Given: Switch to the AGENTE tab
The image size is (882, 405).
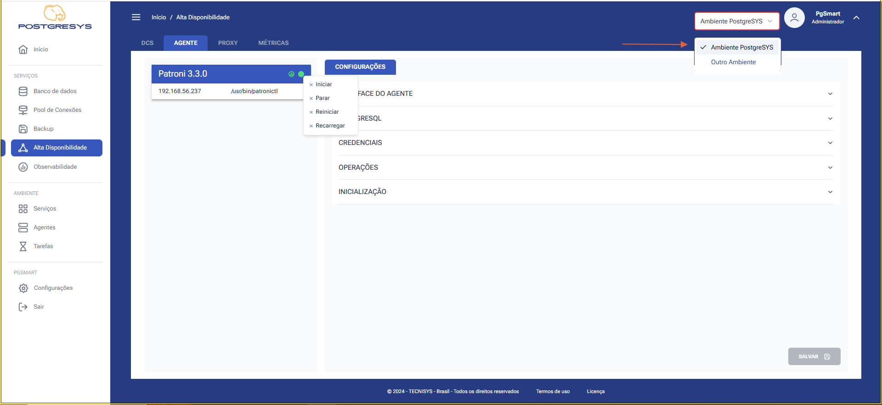Looking at the screenshot, I should point(186,43).
